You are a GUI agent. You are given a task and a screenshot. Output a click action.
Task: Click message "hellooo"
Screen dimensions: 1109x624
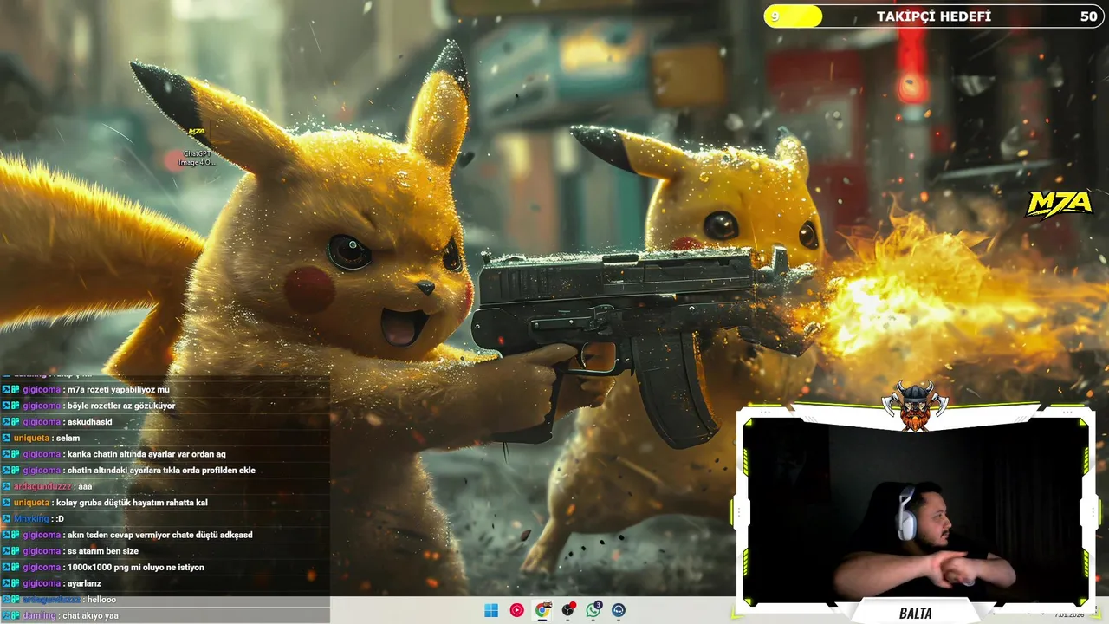[x=101, y=600]
